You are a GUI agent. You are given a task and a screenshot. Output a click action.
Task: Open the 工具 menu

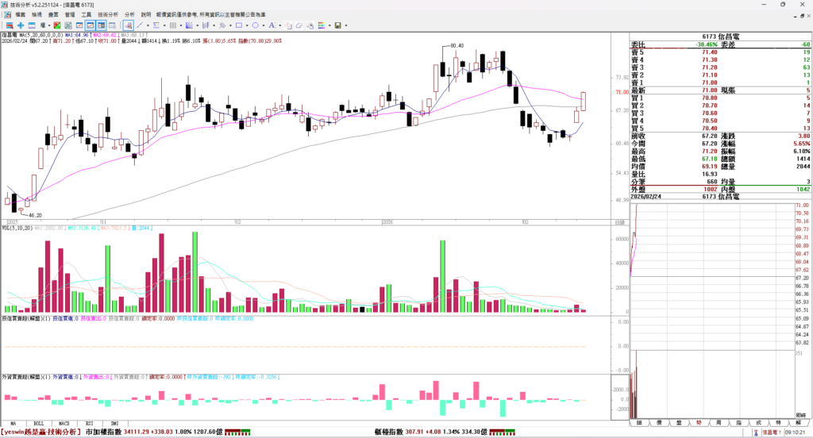click(x=86, y=14)
